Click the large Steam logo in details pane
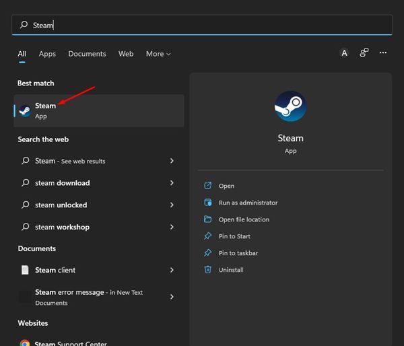Viewport: 404px width, 346px height. tap(290, 106)
